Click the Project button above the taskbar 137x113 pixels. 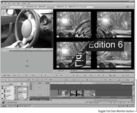point(10,102)
